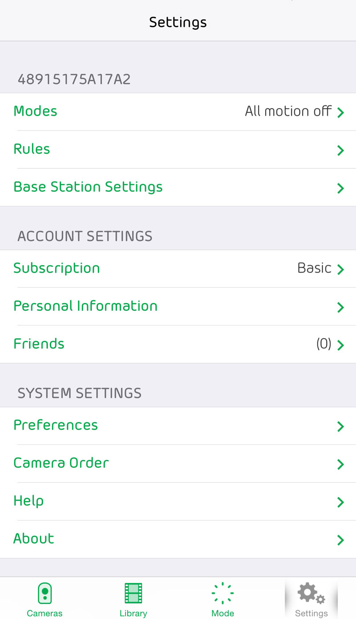
Task: Tap the 'All motion off' mode value
Action: [x=288, y=111]
